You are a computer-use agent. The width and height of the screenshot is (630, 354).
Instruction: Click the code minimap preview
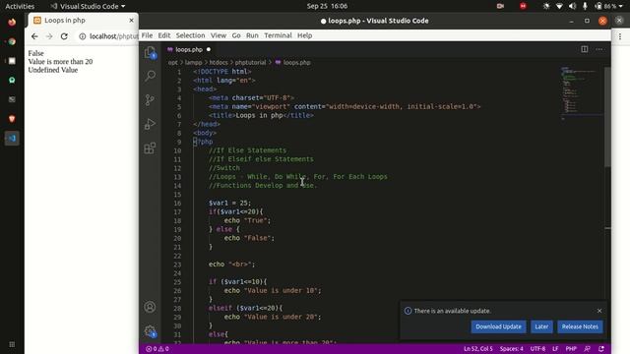point(582,93)
